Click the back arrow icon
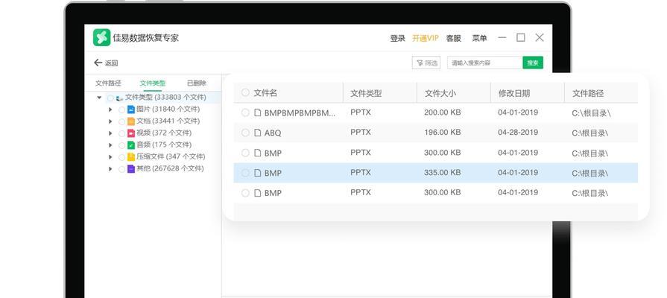Image resolution: width=667 pixels, height=298 pixels. tap(98, 63)
